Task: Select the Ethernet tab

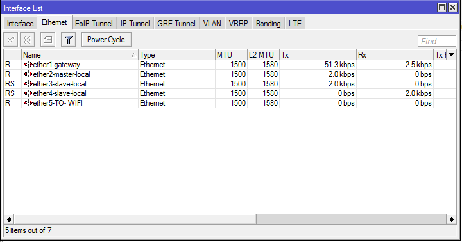Action: coord(55,22)
